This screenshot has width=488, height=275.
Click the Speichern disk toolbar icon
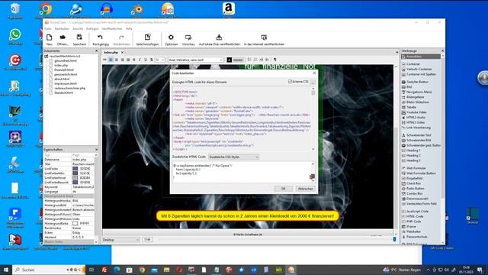[x=79, y=37]
